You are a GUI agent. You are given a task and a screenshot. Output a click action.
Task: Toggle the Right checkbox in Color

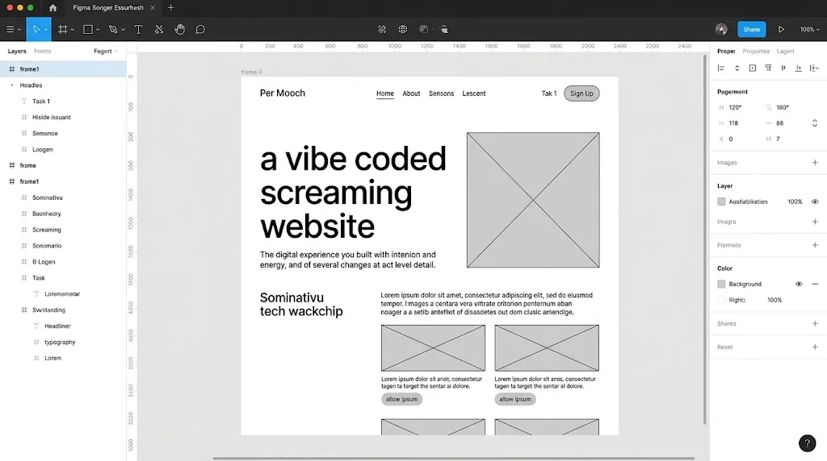pyautogui.click(x=721, y=300)
